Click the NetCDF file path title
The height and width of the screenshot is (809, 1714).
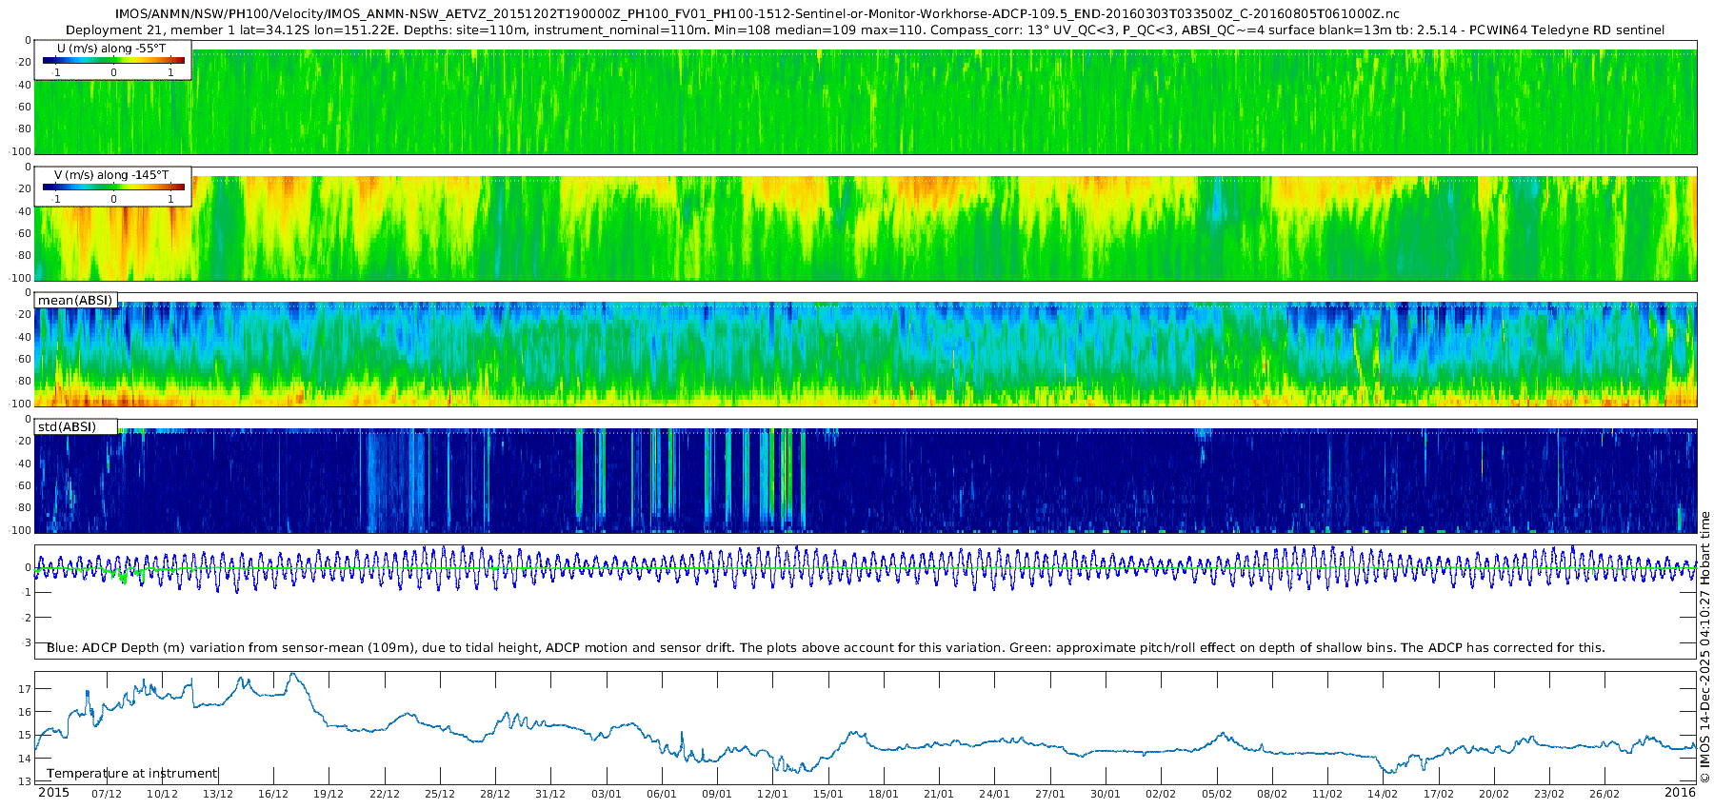pyautogui.click(x=757, y=13)
